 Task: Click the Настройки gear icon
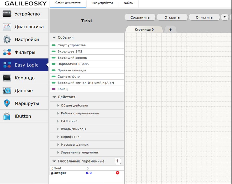tap(7, 40)
